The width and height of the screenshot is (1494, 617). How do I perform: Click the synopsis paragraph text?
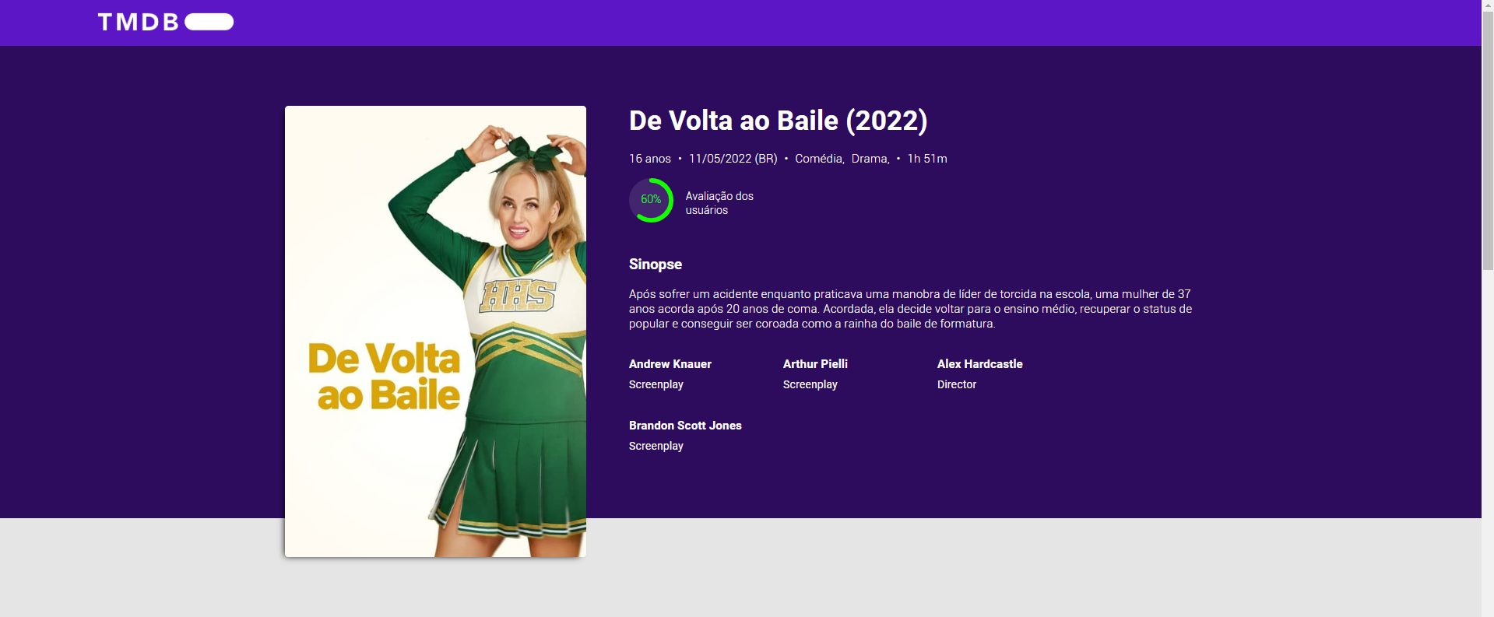point(910,309)
